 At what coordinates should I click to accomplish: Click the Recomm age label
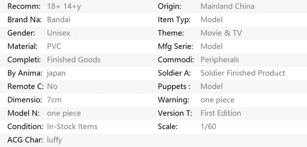[x=24, y=6]
